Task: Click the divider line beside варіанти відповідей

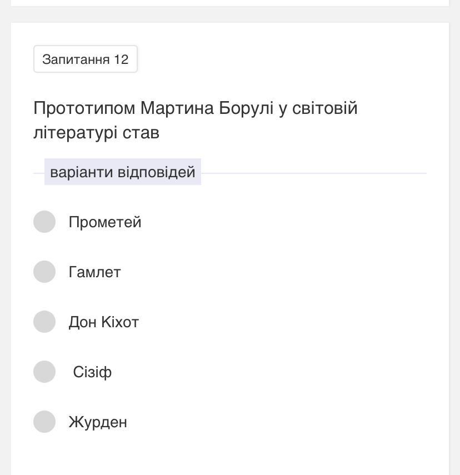Action: [x=314, y=173]
